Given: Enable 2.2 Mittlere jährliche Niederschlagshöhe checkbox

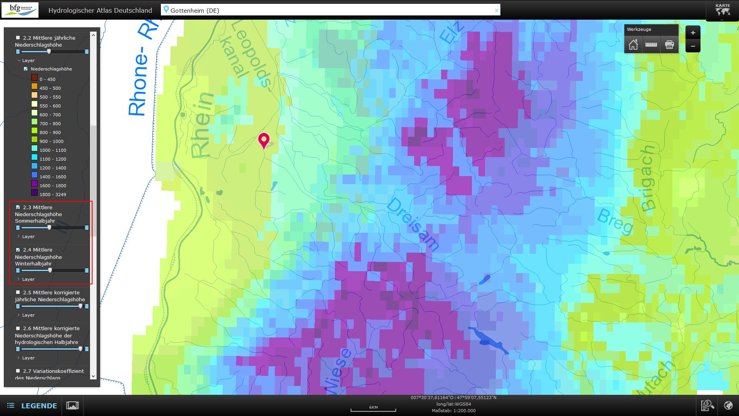Looking at the screenshot, I should 18,38.
